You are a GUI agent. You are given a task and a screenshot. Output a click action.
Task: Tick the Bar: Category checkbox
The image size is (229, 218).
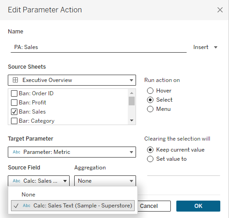[x=14, y=121]
